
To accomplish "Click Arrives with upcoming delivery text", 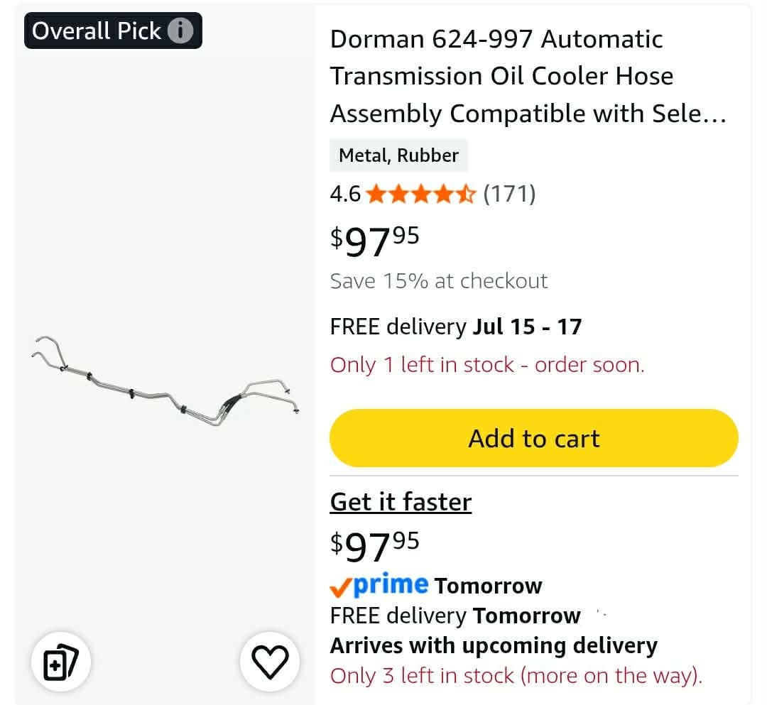I will [x=494, y=646].
